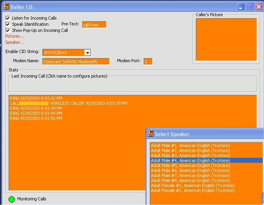Click the green Monitoring Calls status indicator

click(x=12, y=199)
